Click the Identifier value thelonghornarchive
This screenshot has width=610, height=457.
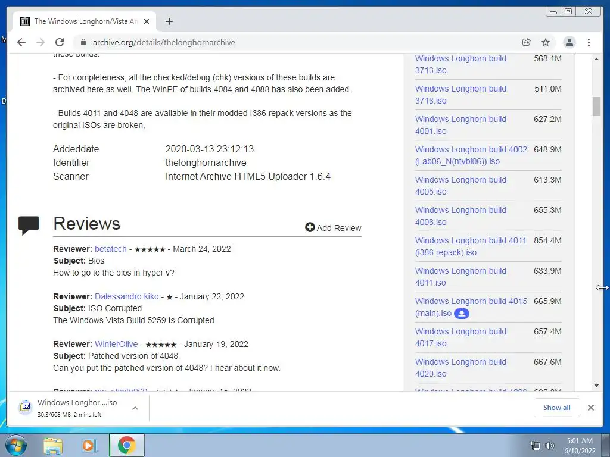tap(206, 163)
